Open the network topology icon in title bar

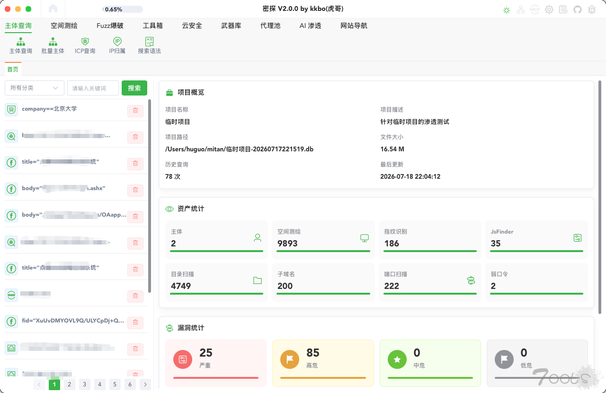[521, 9]
